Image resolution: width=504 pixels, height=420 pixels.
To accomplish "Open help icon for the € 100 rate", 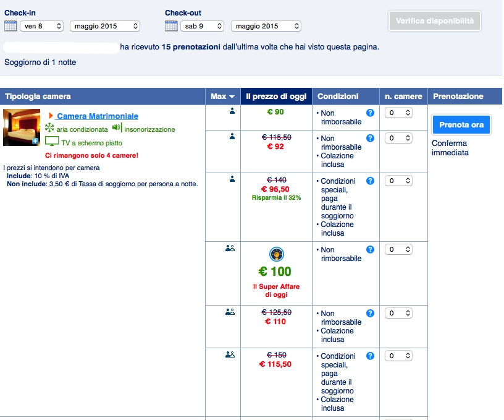I will 371,249.
